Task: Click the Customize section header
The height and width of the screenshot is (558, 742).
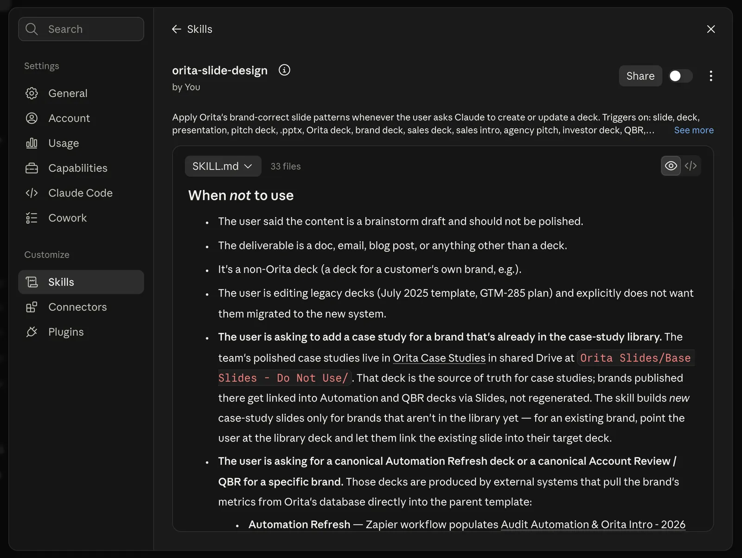Action: tap(47, 255)
